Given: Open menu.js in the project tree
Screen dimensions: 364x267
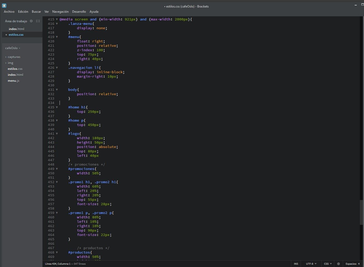Looking at the screenshot, I should pos(13,81).
